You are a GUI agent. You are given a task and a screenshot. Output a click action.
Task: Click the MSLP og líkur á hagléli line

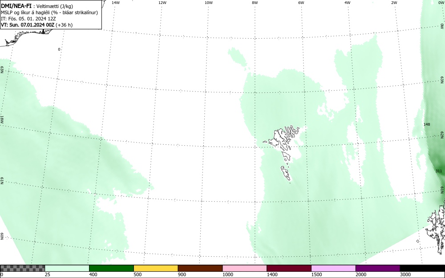pos(49,12)
